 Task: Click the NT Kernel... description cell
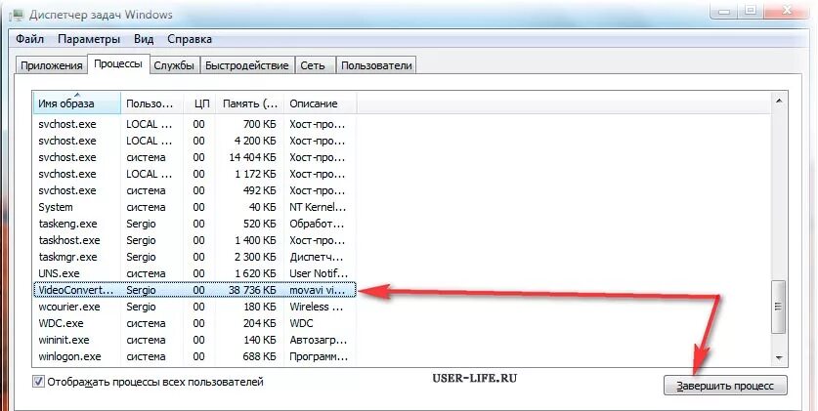click(318, 207)
